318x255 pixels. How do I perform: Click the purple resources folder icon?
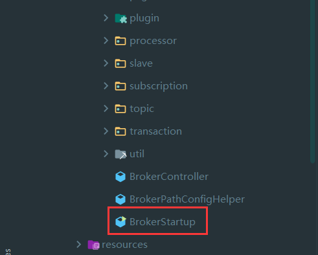pyautogui.click(x=94, y=245)
